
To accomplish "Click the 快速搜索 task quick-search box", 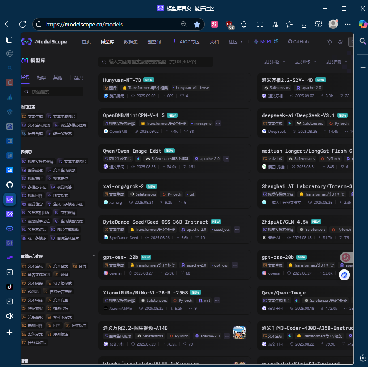I will coord(52,92).
